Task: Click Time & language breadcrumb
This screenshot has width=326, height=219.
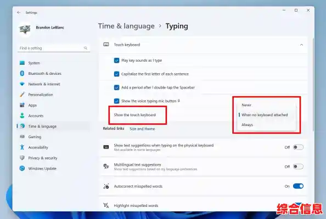Action: click(126, 26)
